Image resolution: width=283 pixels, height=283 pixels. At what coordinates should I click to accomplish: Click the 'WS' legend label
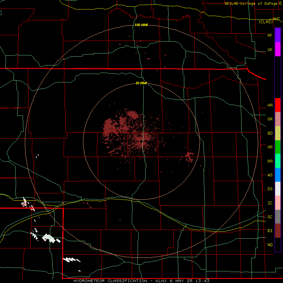pos(270,175)
